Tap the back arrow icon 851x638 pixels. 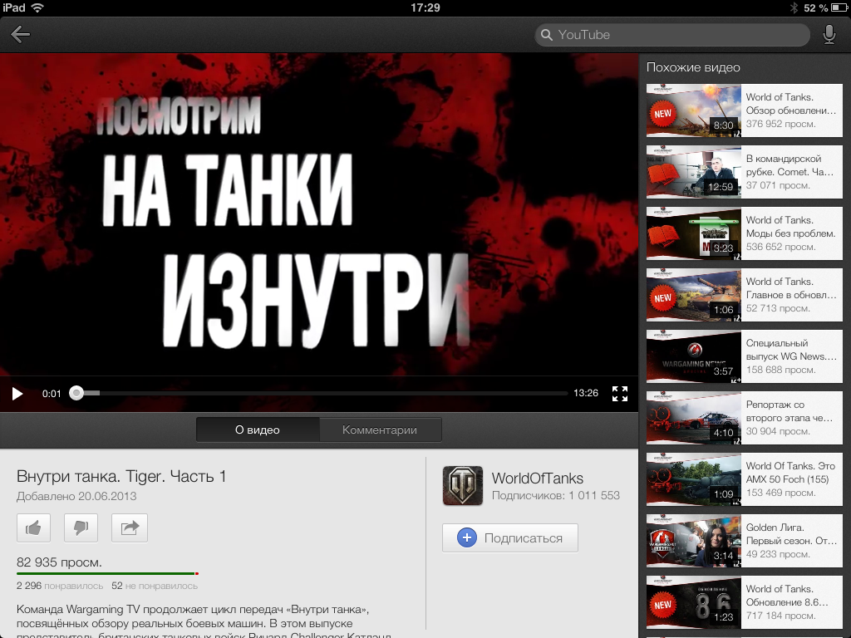[20, 34]
